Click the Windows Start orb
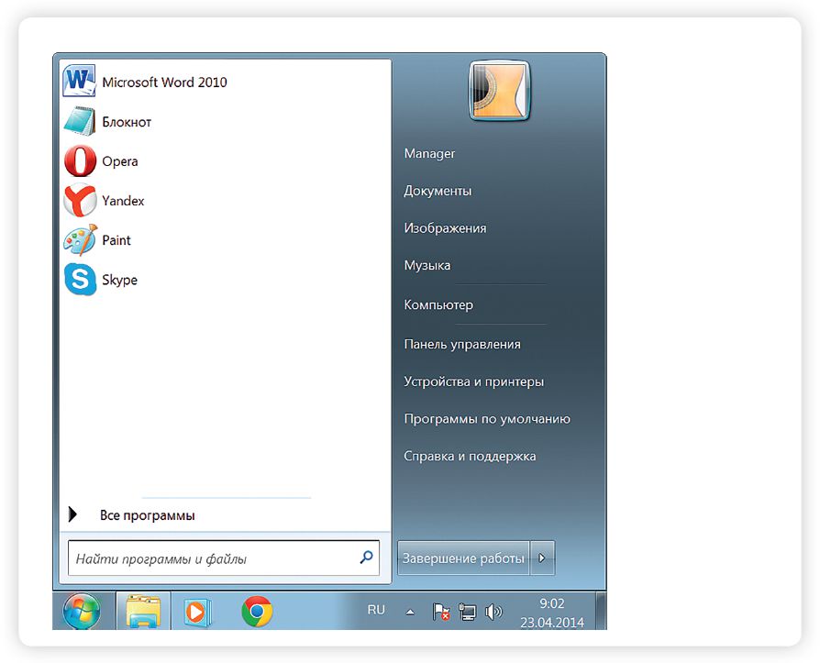Image resolution: width=820 pixels, height=663 pixels. 82,612
